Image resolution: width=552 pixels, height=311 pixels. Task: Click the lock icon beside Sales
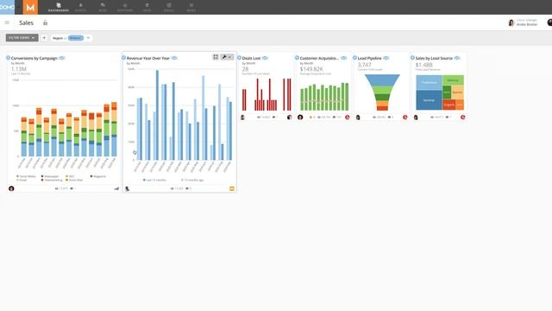coord(45,23)
